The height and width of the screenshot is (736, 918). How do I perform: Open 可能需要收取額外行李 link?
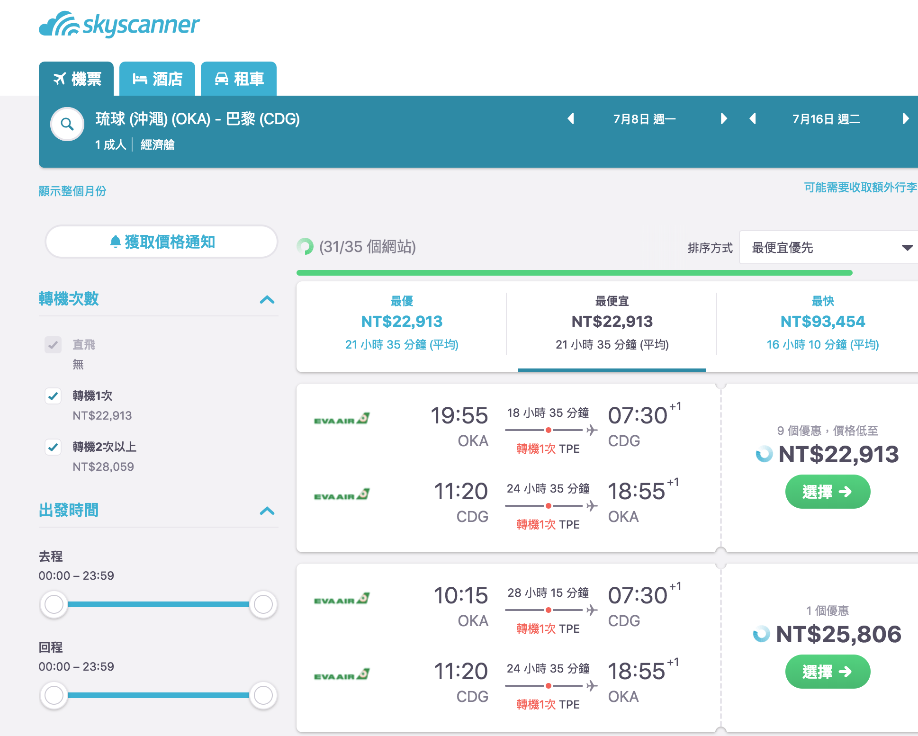click(861, 187)
